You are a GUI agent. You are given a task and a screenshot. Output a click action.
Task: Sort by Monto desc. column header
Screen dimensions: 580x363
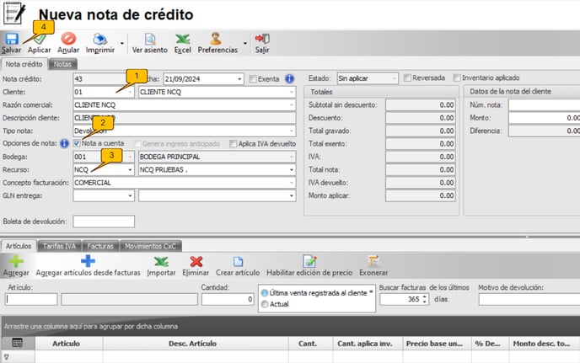click(x=544, y=344)
